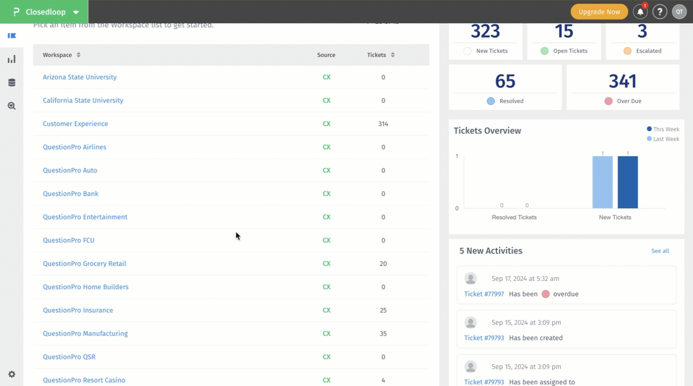Sort by Tickets column arrows
The width and height of the screenshot is (693, 386).
click(393, 55)
